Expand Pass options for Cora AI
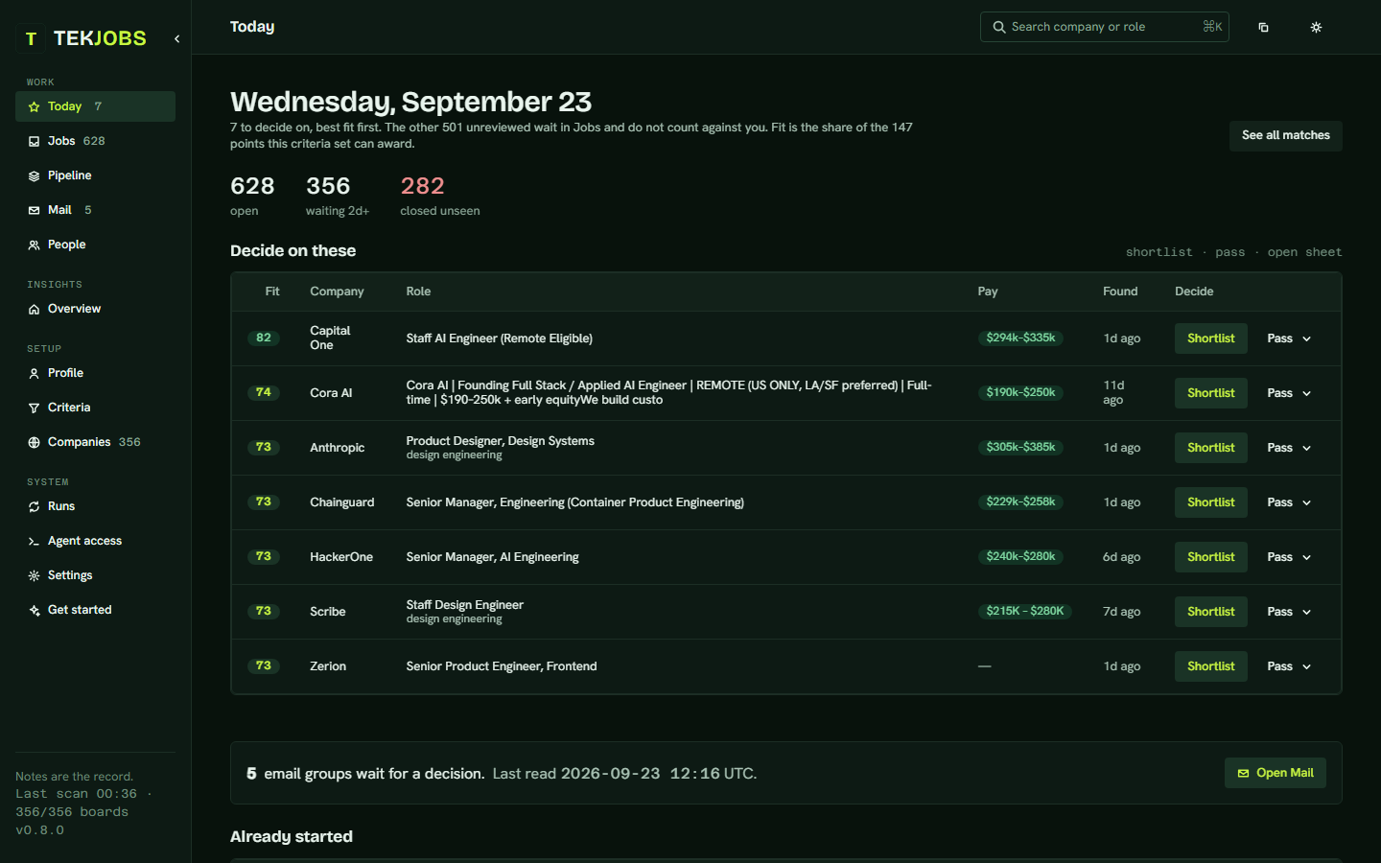1381x863 pixels. [1306, 393]
